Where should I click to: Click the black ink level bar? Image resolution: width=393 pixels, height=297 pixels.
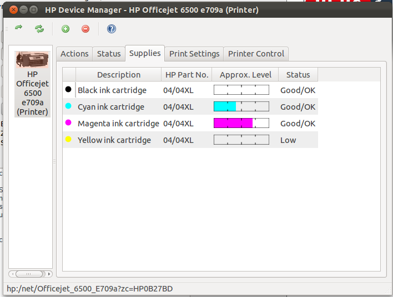pyautogui.click(x=241, y=90)
